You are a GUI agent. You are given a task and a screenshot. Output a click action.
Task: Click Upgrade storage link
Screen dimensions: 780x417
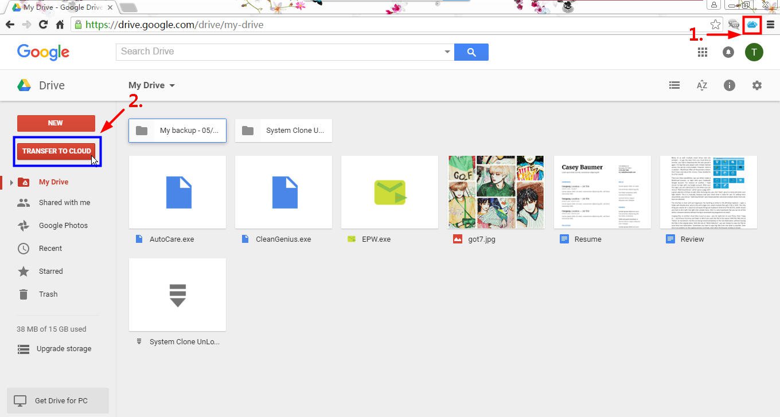point(64,349)
